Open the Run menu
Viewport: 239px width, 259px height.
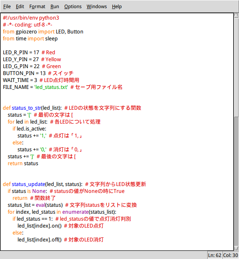point(55,7)
